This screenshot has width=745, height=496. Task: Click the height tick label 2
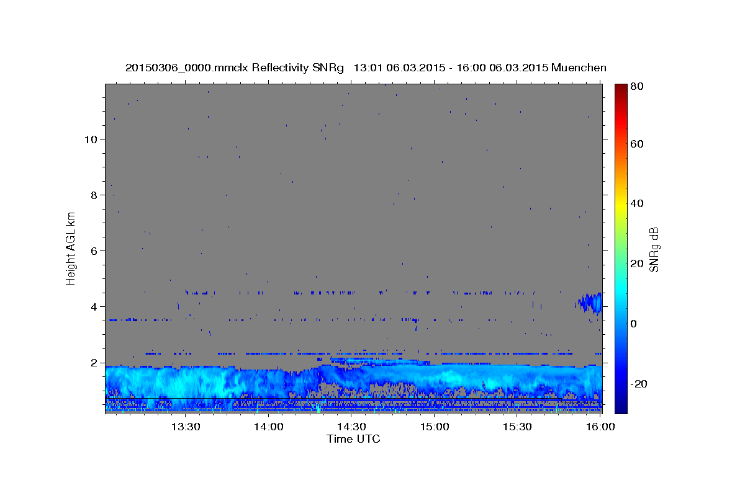click(94, 362)
